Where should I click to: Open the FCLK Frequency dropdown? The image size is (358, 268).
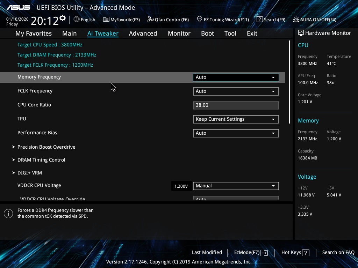click(236, 91)
